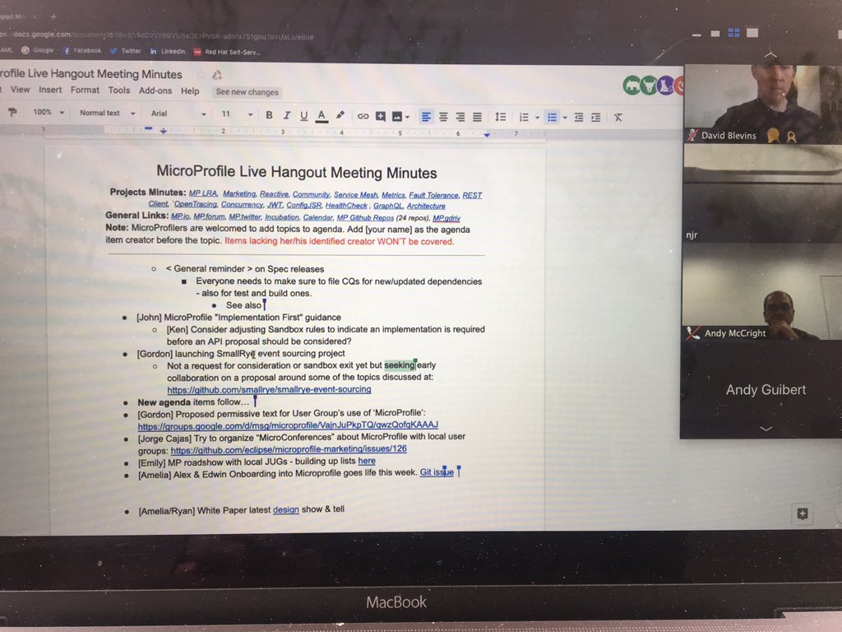Image resolution: width=842 pixels, height=632 pixels.
Task: Justify text
Action: tap(477, 117)
